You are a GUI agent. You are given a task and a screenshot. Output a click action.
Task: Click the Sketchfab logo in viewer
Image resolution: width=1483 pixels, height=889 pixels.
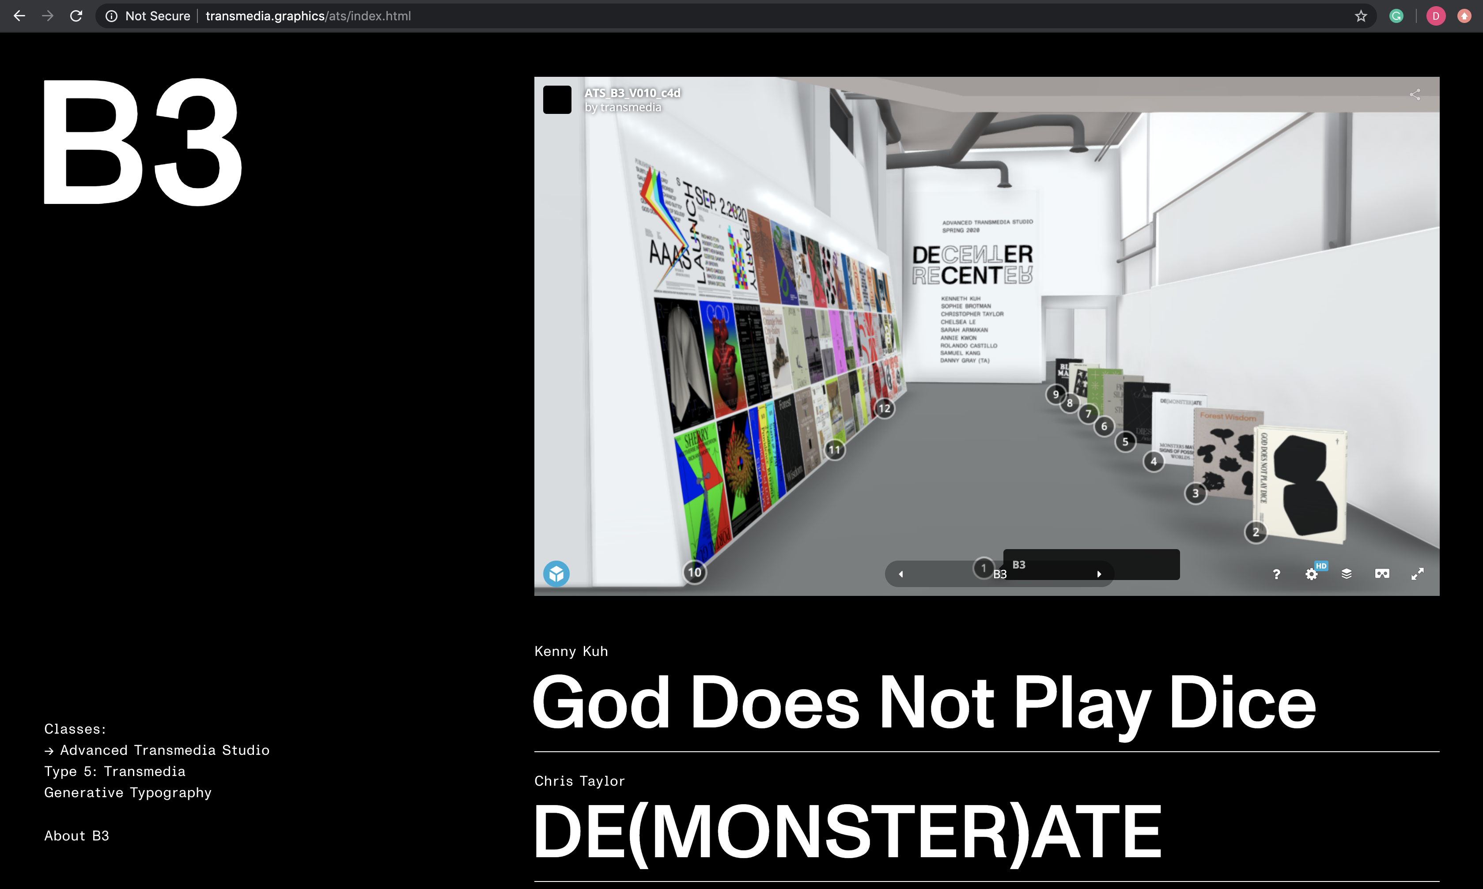tap(556, 574)
